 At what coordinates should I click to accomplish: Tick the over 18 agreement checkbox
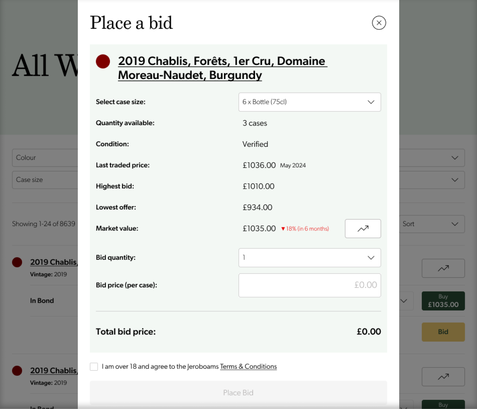[x=94, y=367]
